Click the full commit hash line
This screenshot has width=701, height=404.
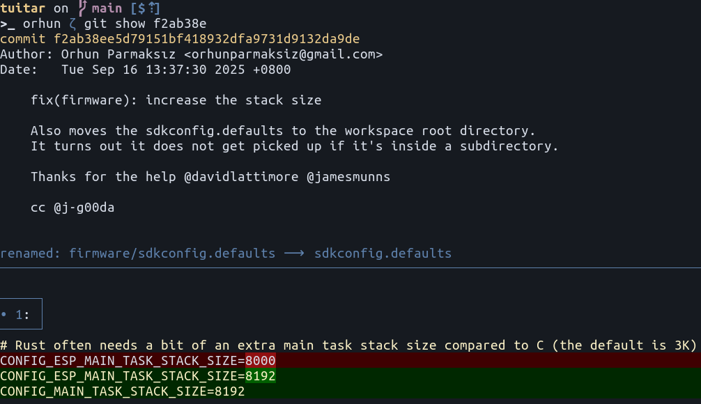point(180,39)
